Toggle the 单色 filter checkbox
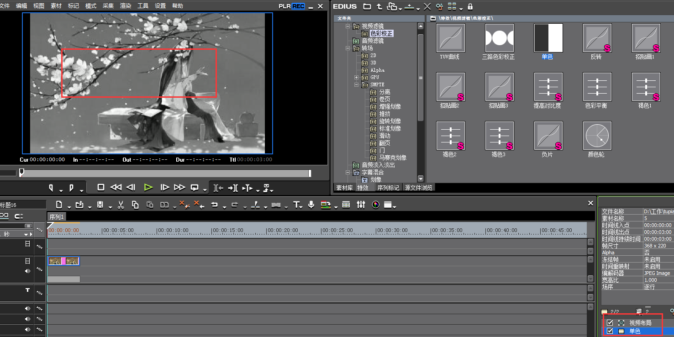Viewport: 674px width, 337px height. pyautogui.click(x=610, y=331)
